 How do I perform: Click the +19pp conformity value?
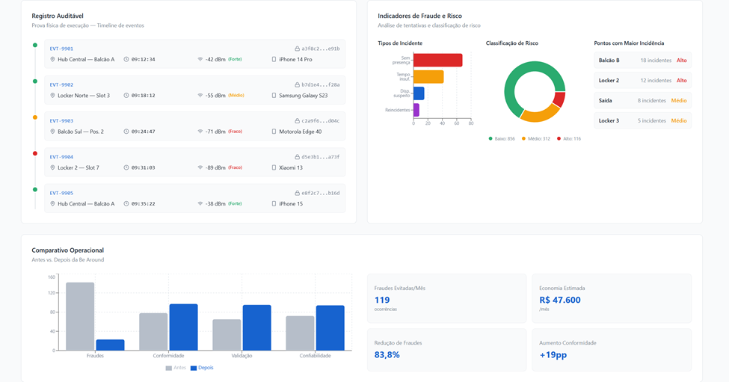pyautogui.click(x=553, y=354)
